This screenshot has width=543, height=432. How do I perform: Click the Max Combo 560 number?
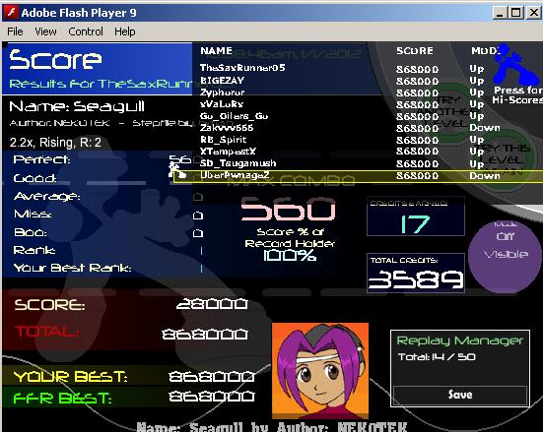click(288, 209)
